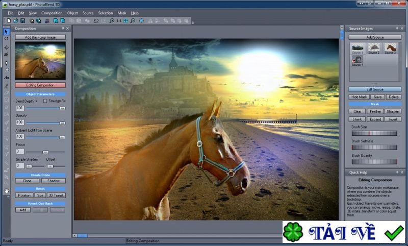Click the Ambient Light slider handle
Image resolution: width=408 pixels, height=246 pixels.
tap(62, 137)
